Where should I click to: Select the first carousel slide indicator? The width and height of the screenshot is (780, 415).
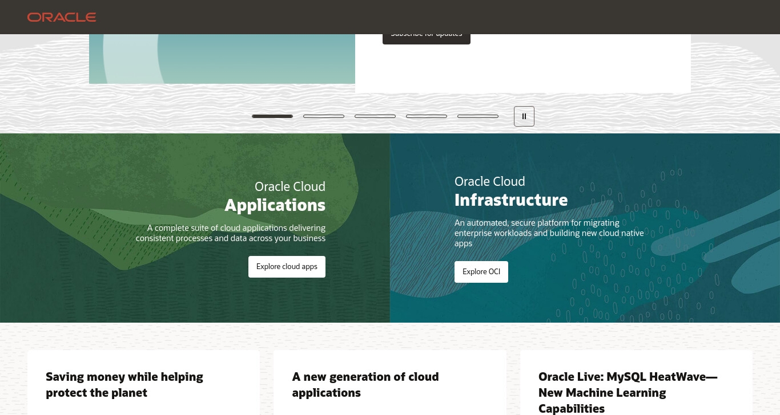pos(272,116)
